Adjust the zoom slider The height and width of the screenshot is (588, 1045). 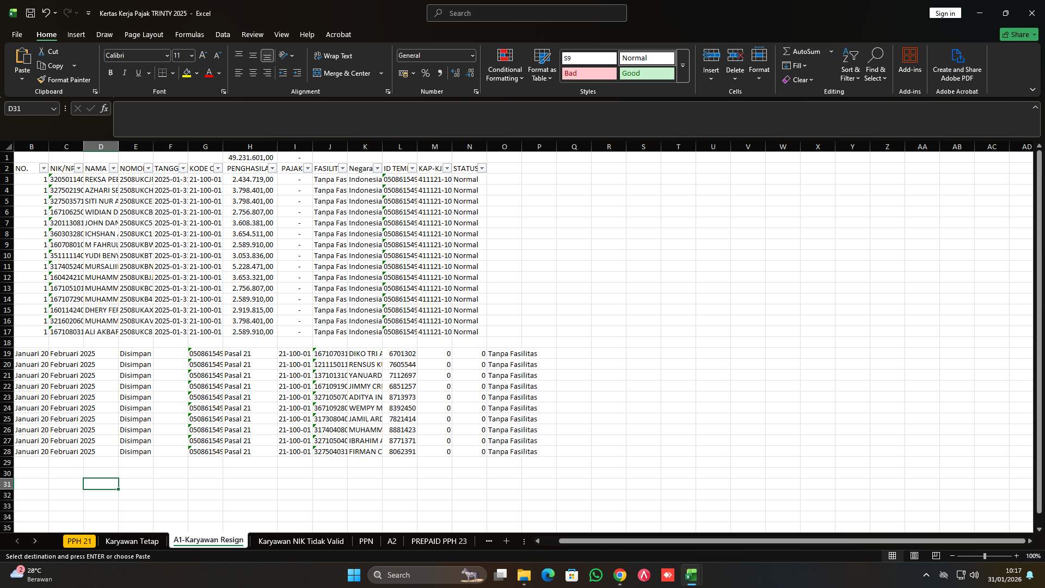985,556
